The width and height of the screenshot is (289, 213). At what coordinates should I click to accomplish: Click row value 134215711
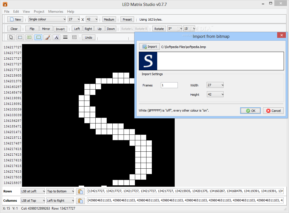point(12,138)
